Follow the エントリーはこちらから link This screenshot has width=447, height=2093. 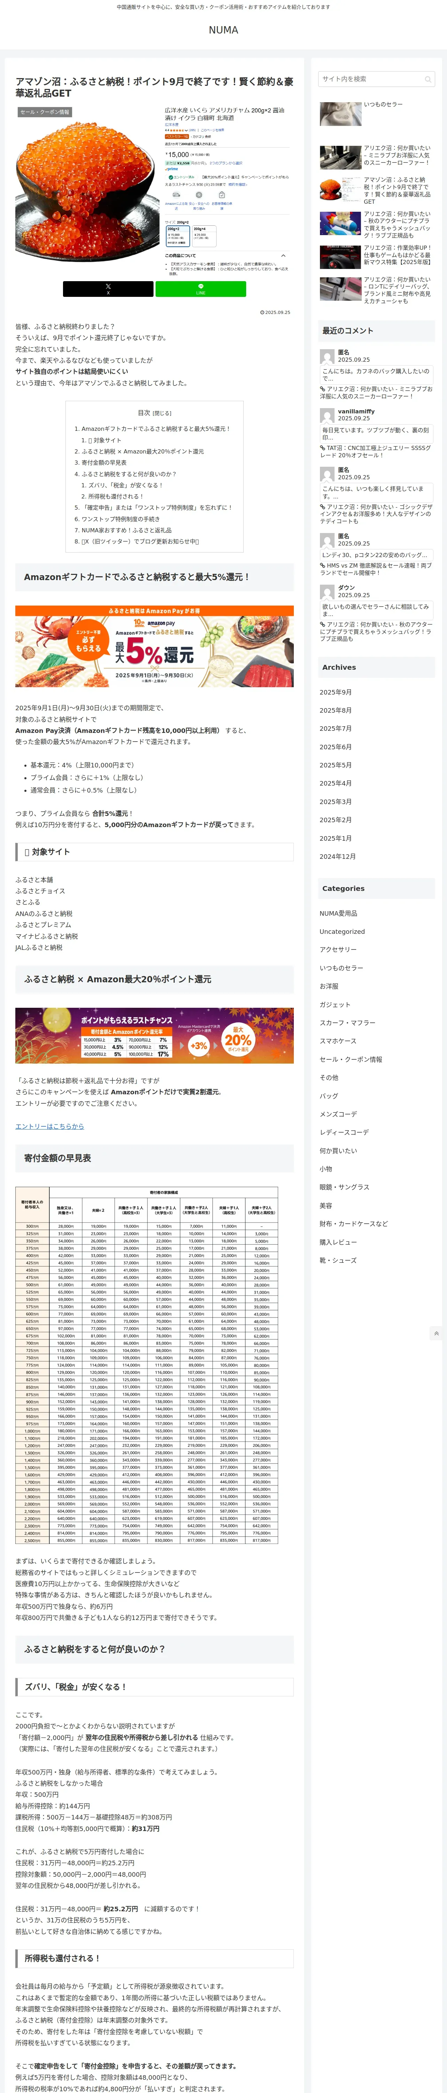coord(49,1126)
